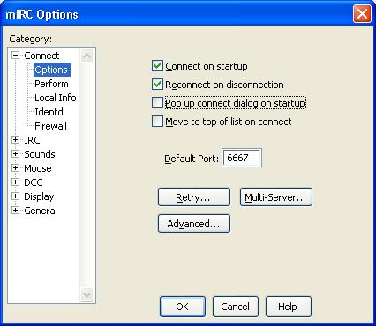Select the General category label
Screen dimensions: 376x326
point(41,211)
